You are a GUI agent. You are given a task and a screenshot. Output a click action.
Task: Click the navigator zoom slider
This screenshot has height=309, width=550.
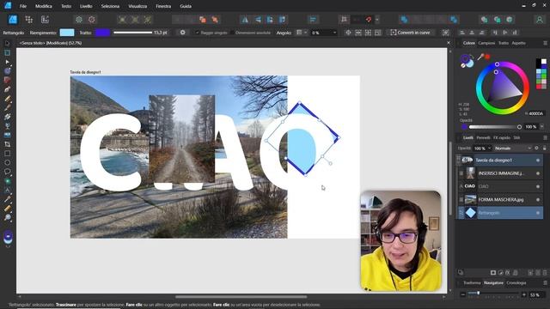click(493, 293)
